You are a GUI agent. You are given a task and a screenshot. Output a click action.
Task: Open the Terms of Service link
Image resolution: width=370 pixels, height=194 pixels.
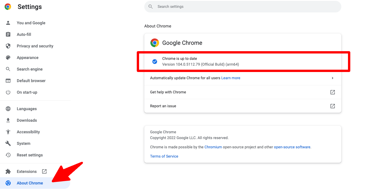pyautogui.click(x=164, y=156)
